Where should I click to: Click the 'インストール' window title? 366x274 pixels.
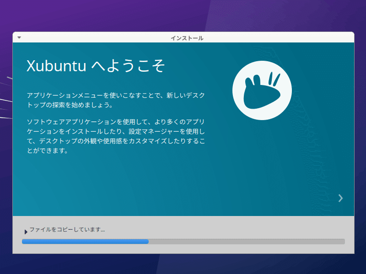[x=187, y=38]
